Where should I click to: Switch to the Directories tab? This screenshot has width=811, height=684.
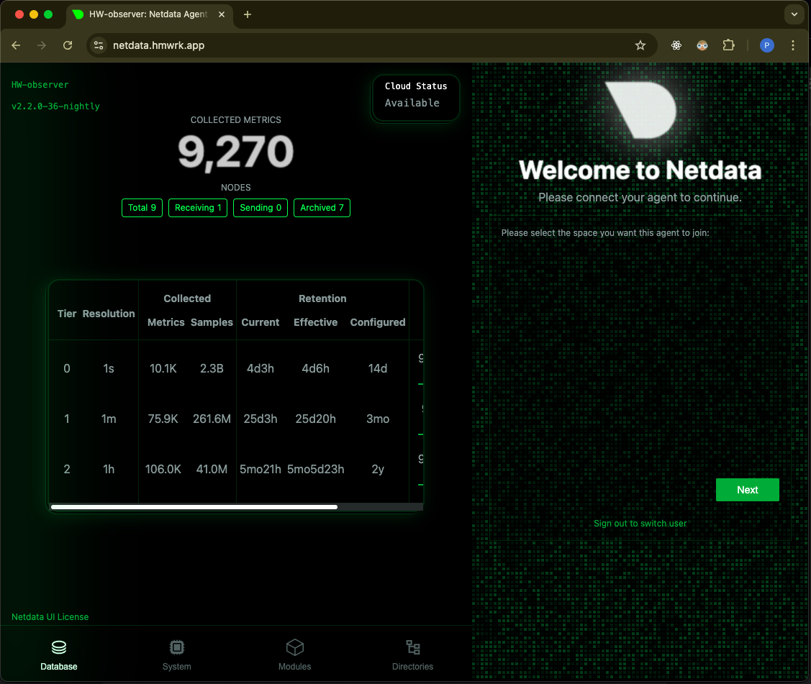pos(413,655)
